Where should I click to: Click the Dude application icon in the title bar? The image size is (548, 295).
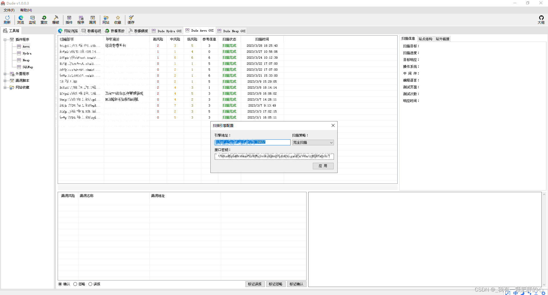[x=3, y=3]
